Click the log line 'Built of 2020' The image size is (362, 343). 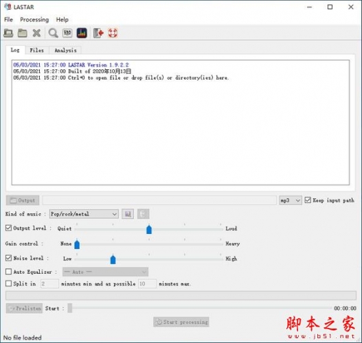(72, 71)
